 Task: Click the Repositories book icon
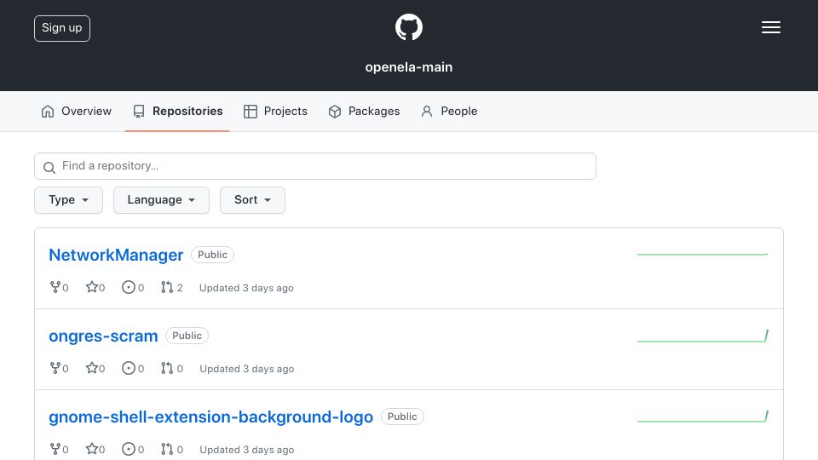point(139,112)
